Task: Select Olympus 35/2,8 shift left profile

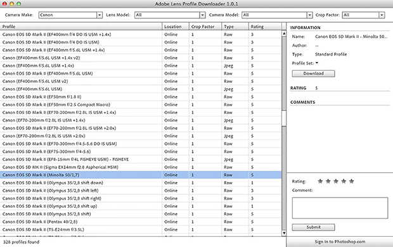Action: [x=141, y=191]
